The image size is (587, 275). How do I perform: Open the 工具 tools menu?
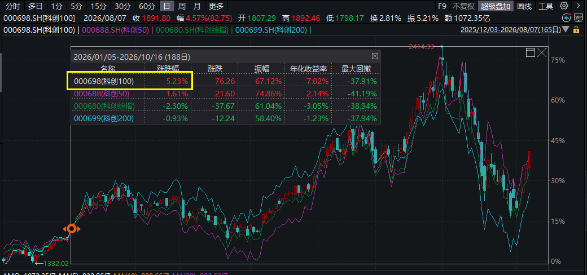click(x=545, y=6)
